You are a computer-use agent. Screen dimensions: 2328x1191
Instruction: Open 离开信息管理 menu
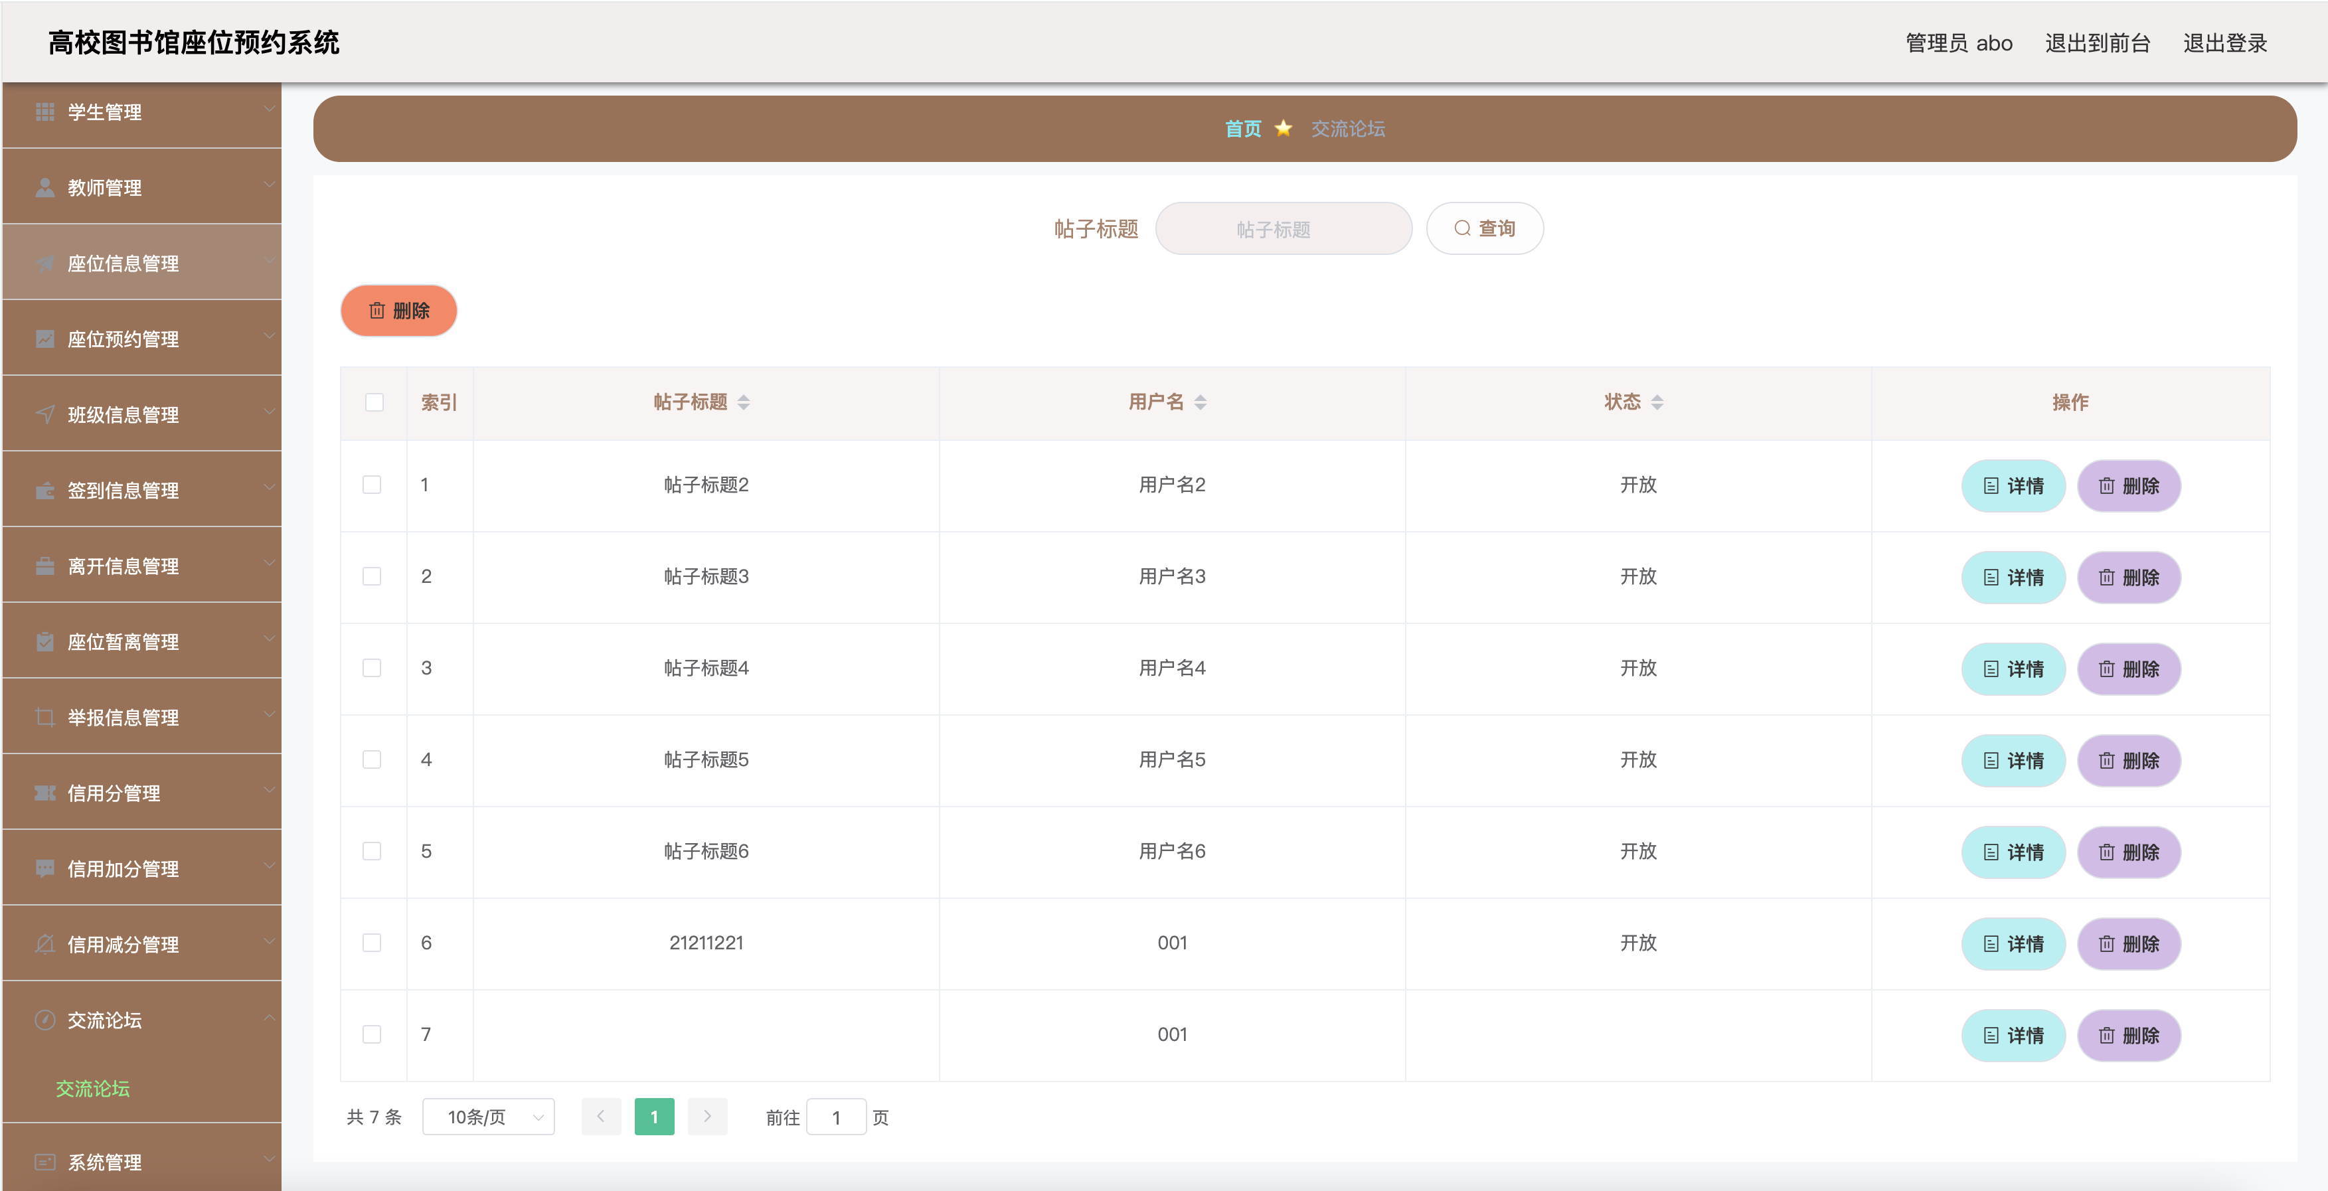point(142,566)
